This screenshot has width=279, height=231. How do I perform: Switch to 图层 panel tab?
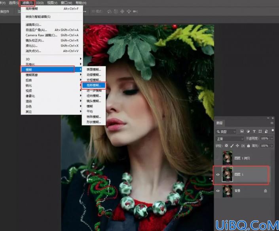(x=220, y=123)
